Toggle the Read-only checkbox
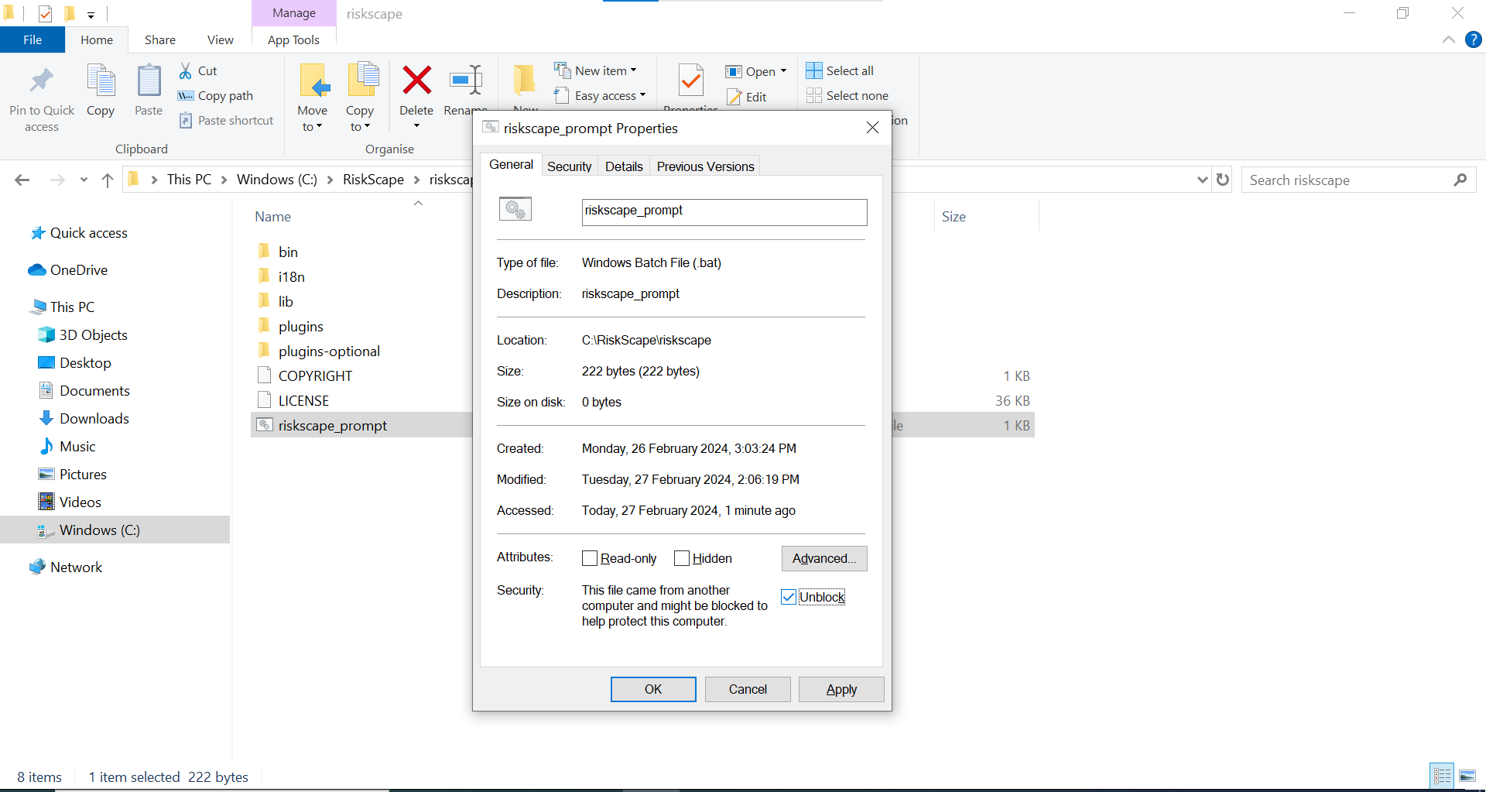The height and width of the screenshot is (792, 1486). point(590,558)
